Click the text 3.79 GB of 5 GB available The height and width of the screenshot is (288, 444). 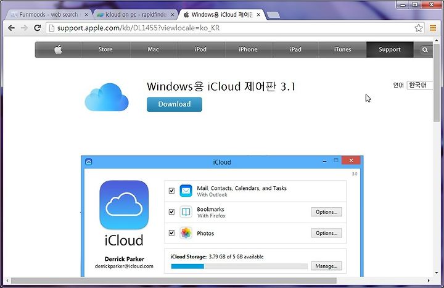tap(236, 257)
